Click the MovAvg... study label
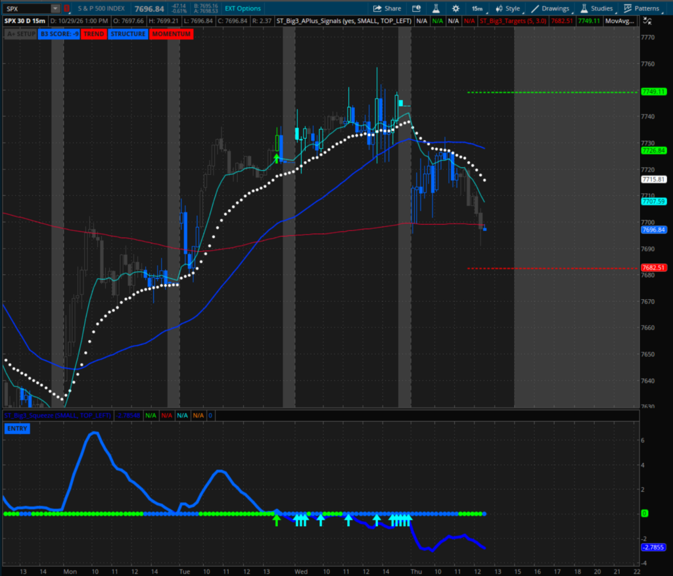 click(x=619, y=21)
